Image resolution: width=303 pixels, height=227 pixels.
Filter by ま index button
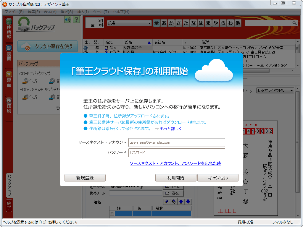pos(208,23)
